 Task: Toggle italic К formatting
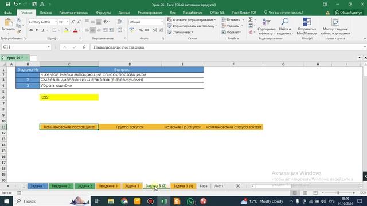[37, 30]
